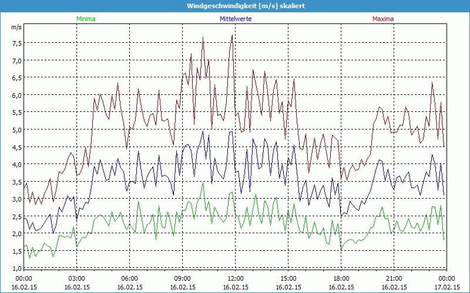Click the red Maxima peak near 12:00
The height and width of the screenshot is (293, 470).
point(233,36)
